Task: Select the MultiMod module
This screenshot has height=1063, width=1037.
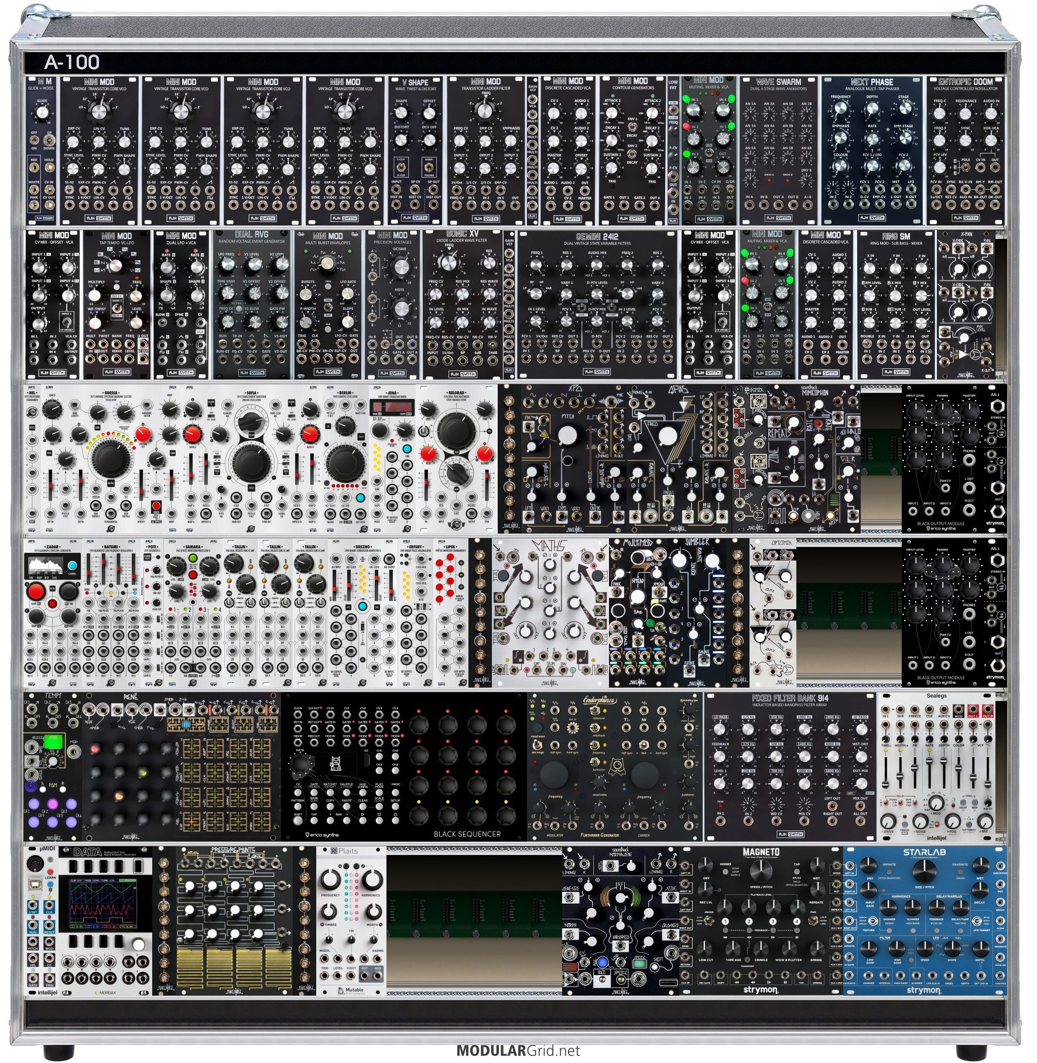Action: [638, 613]
